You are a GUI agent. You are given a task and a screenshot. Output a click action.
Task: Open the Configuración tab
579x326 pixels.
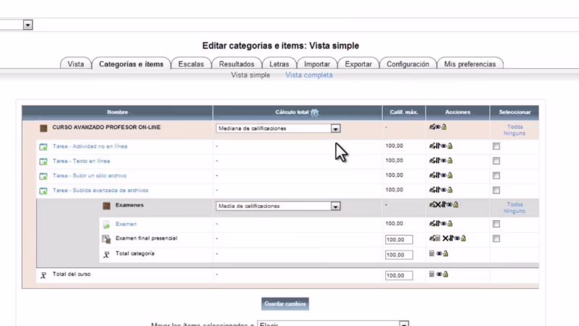[x=408, y=64]
